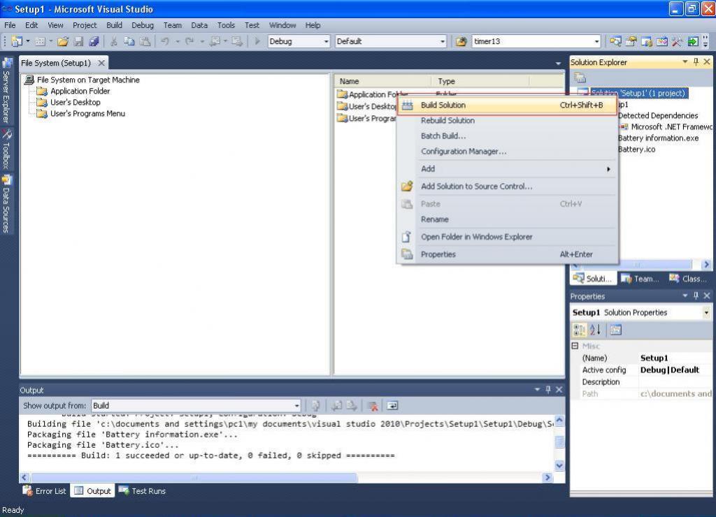This screenshot has width=716, height=517.
Task: Click the Undo arrow icon
Action: click(x=165, y=41)
